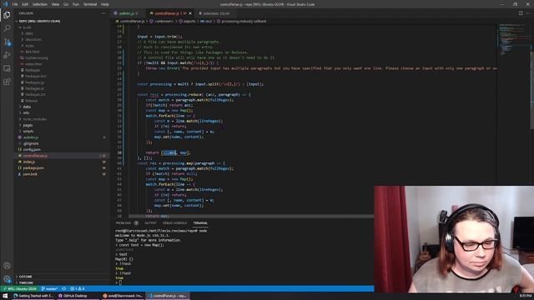Click synchronize changes icon in status bar
This screenshot has width=534, height=300.
[x=64, y=289]
